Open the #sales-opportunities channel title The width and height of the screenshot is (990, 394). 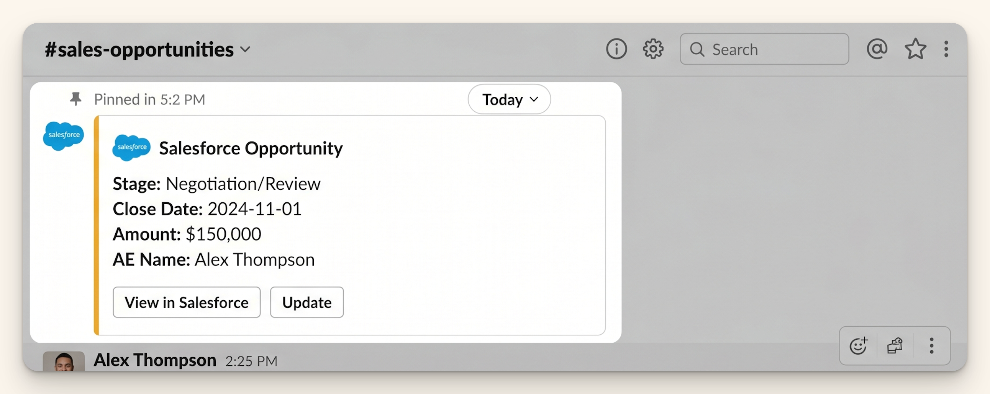click(x=139, y=50)
